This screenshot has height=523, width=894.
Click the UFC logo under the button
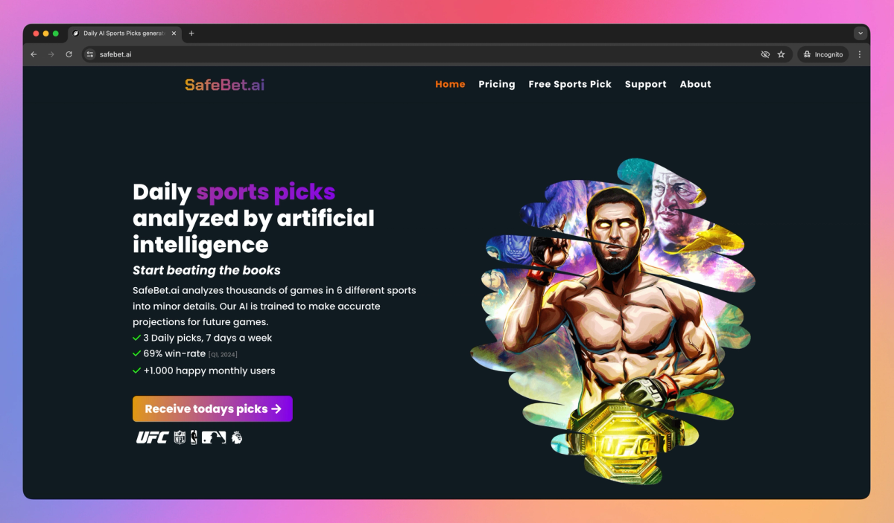152,437
